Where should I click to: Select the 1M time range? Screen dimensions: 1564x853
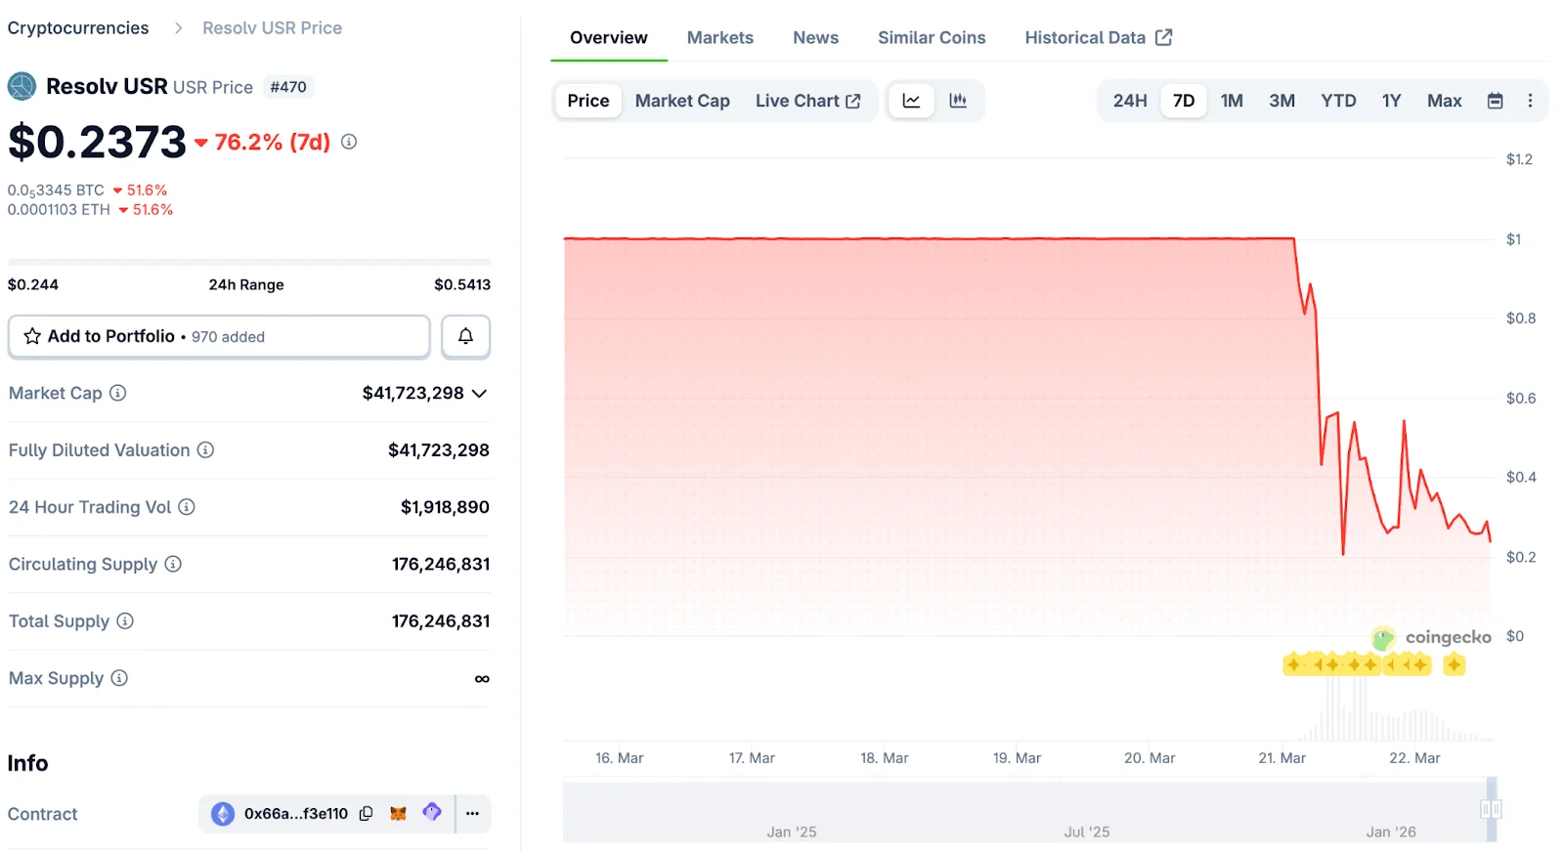1232,101
